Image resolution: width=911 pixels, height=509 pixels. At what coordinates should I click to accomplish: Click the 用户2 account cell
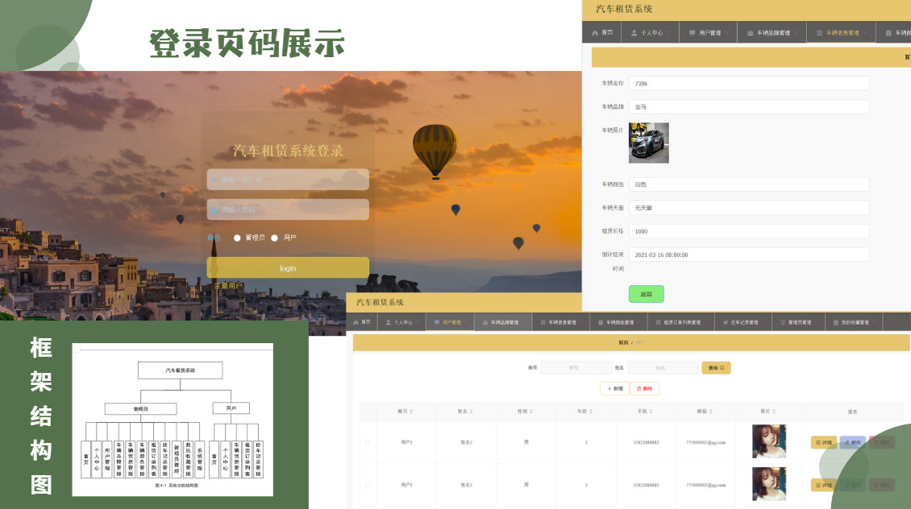click(406, 442)
